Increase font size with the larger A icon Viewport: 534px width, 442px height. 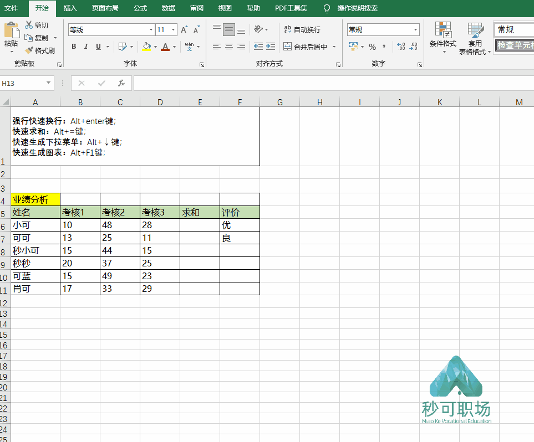point(184,29)
